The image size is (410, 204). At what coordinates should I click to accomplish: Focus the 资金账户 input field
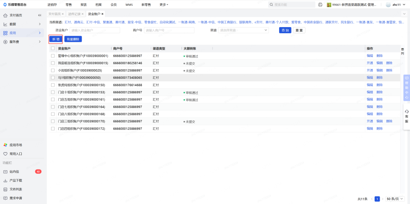coord(95,30)
